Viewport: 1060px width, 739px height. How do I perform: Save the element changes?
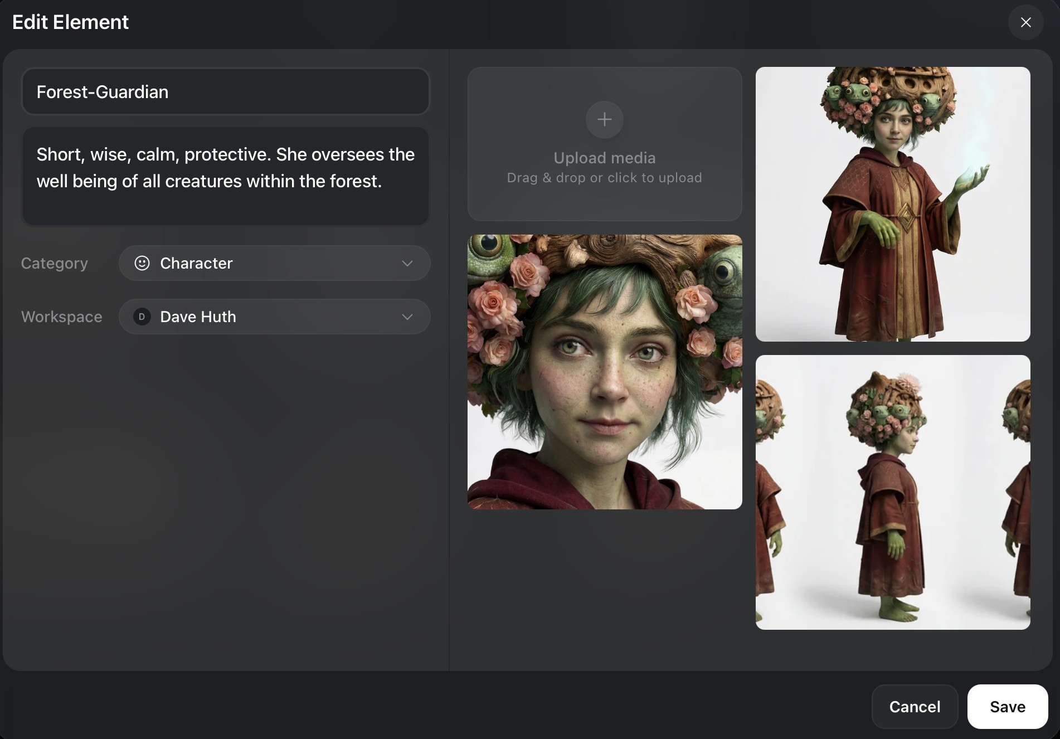(1008, 707)
